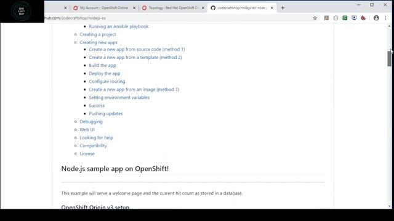Viewport: 394px width, 221px height.
Task: Jump to Deploy the app section
Action: pos(105,74)
